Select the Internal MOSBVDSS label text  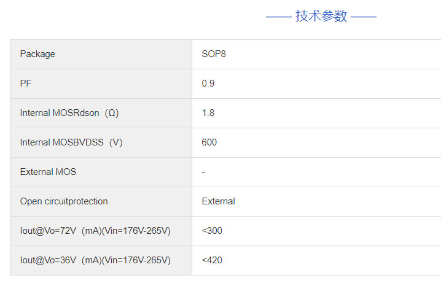[x=64, y=142]
